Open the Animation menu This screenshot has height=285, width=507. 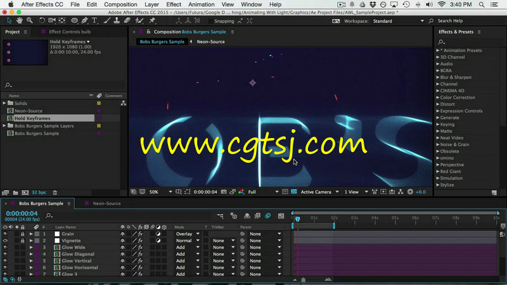pos(202,4)
